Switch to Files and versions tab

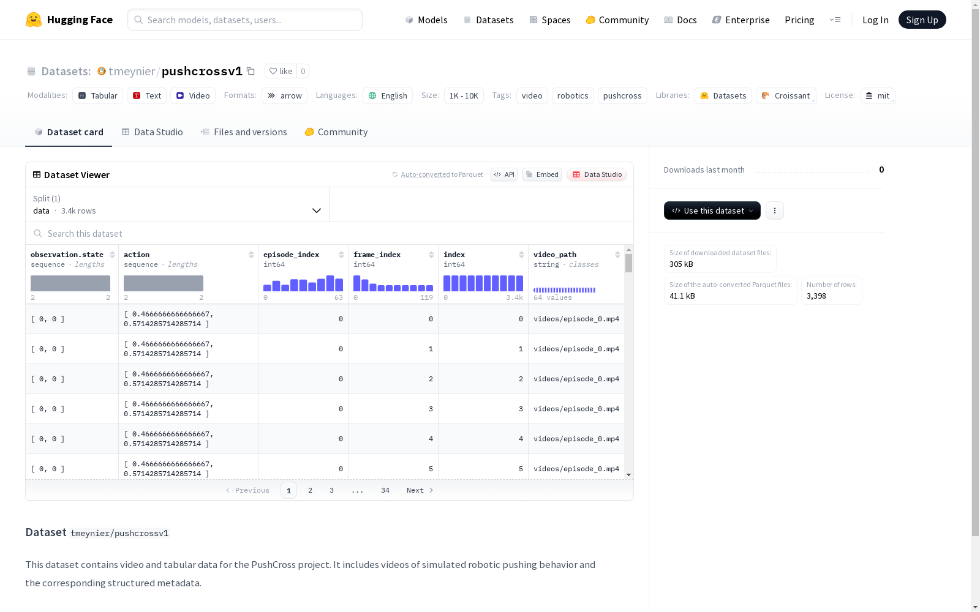point(244,132)
